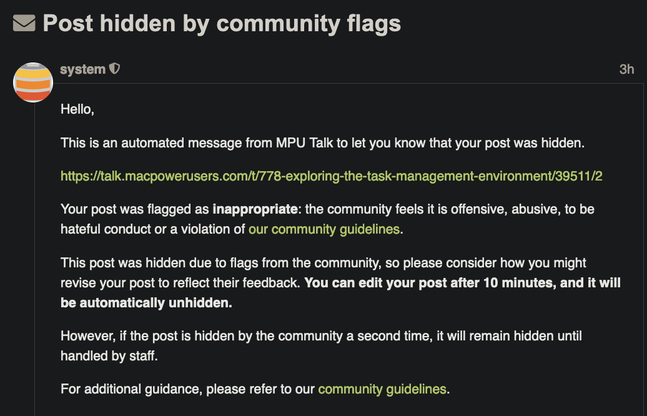Click the "Your post was flagged as" text

135,209
